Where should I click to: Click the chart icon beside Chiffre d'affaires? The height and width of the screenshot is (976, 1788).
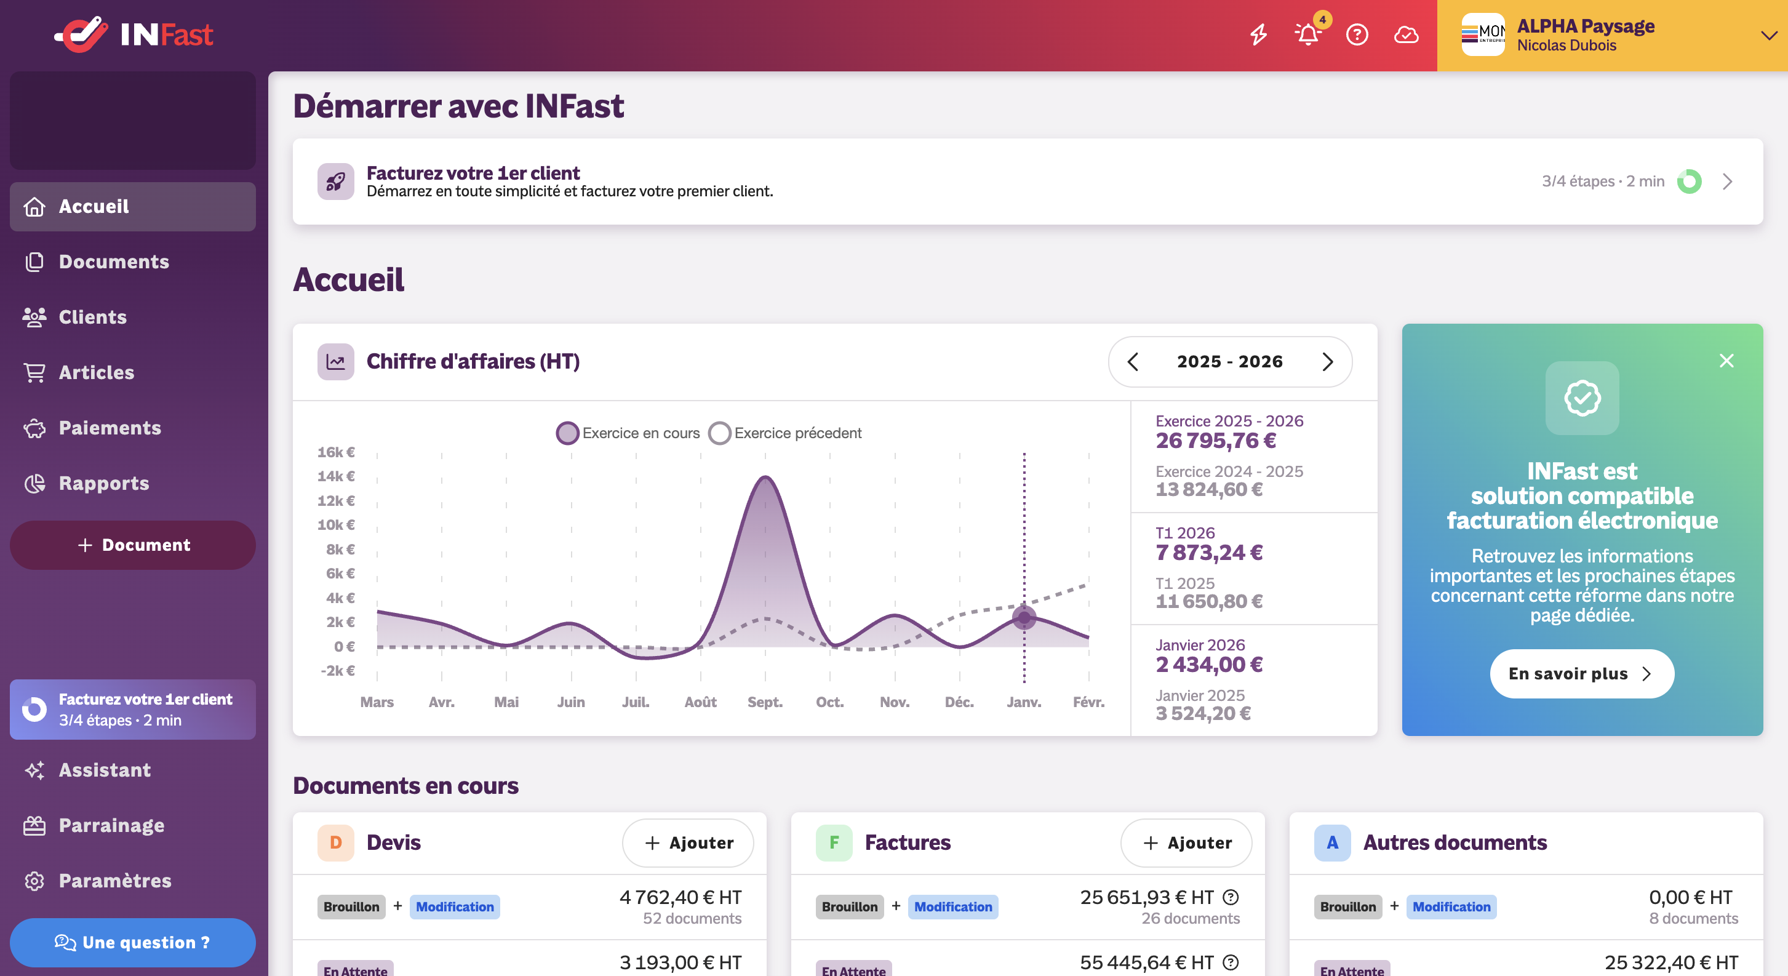coord(336,362)
